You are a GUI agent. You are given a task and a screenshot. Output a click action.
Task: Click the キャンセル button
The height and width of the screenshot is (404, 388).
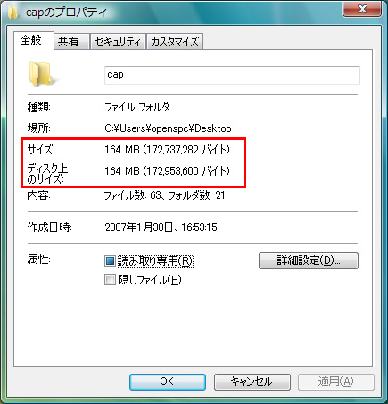[252, 382]
